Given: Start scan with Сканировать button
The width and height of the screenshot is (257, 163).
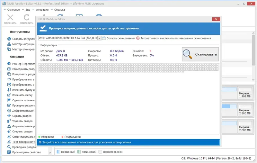Looking at the screenshot, I should pyautogui.click(x=200, y=54).
